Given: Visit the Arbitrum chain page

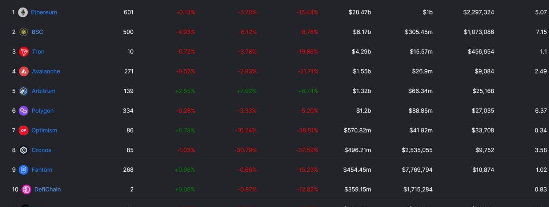Looking at the screenshot, I should pos(44,91).
